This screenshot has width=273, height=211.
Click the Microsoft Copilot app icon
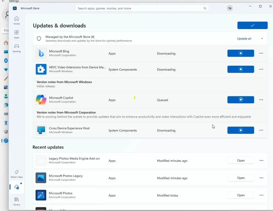41,100
